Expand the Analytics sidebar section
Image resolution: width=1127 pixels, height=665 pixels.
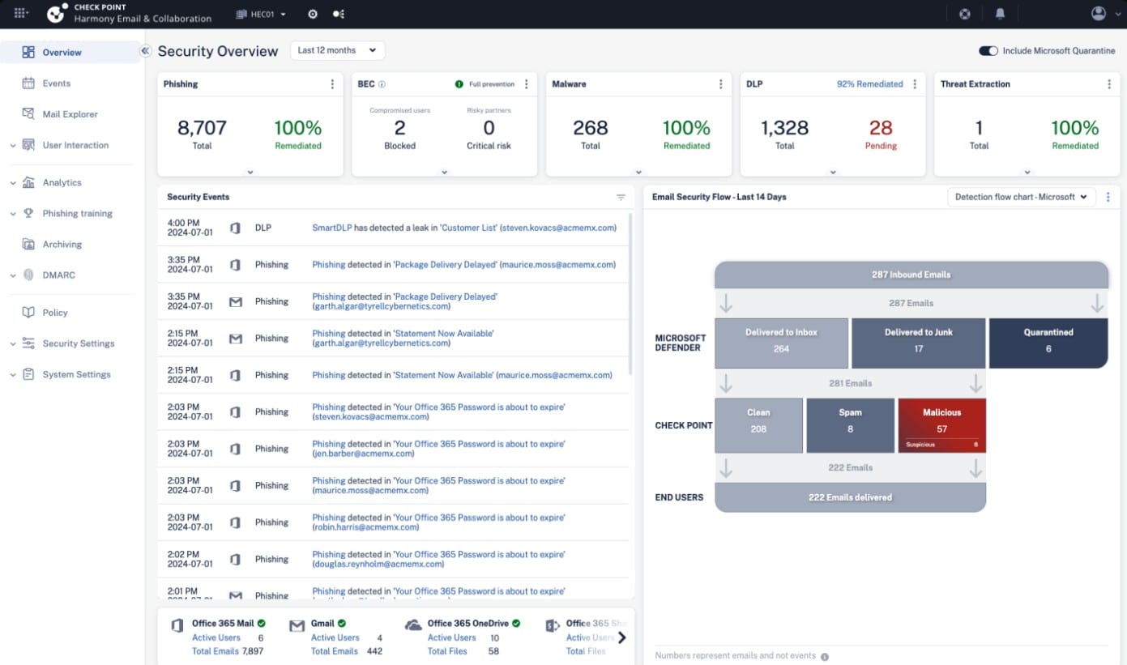[x=62, y=183]
